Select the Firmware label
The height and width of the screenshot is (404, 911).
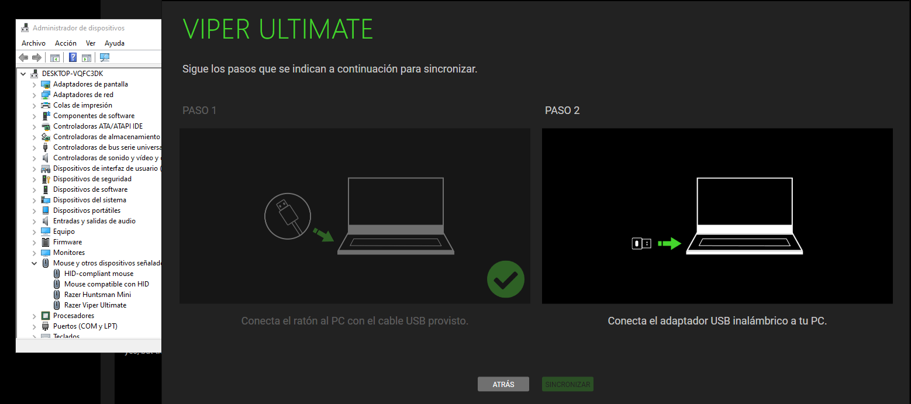(x=67, y=242)
